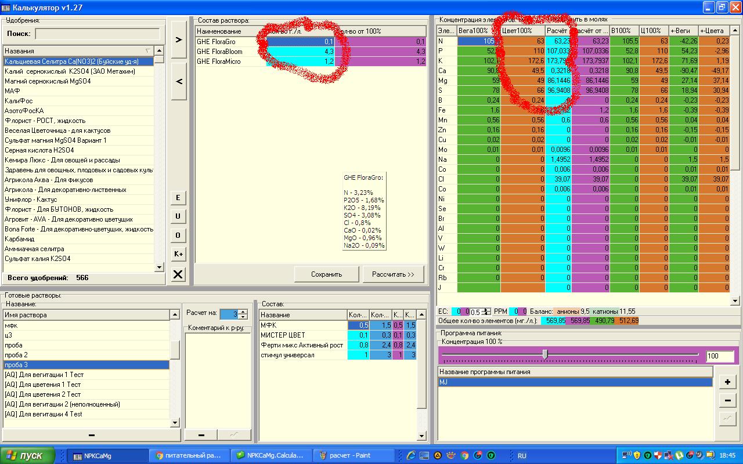Image resolution: width=743 pixels, height=464 pixels.
Task: Add a nutrition program with plus button
Action: pyautogui.click(x=727, y=382)
